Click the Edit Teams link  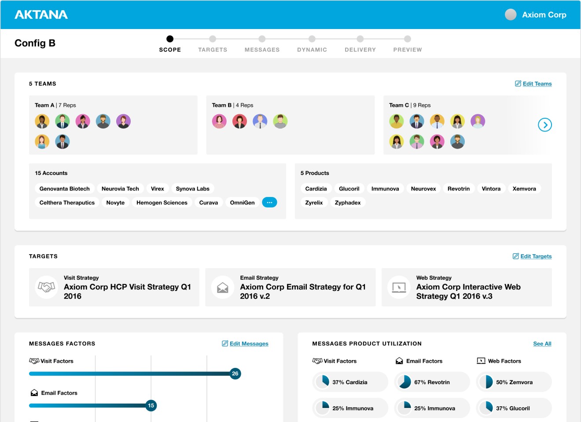537,84
